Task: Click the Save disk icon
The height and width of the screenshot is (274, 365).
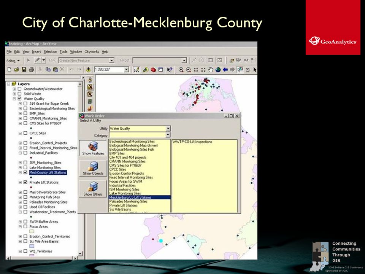Action: tap(24, 69)
